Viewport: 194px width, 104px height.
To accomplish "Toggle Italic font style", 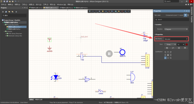I will tap(173, 48).
